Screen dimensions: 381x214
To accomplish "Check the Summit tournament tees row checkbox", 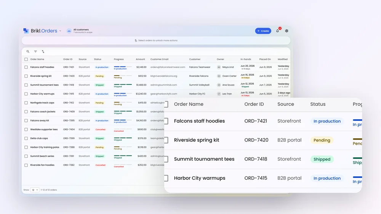I will pos(26,85).
